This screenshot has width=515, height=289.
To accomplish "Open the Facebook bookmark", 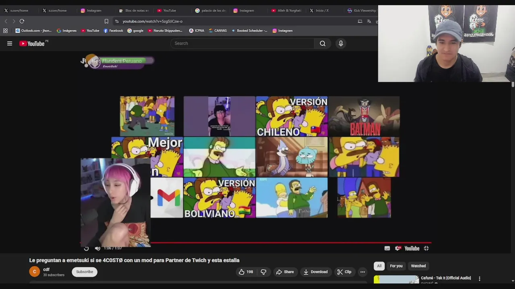I will pos(113,31).
